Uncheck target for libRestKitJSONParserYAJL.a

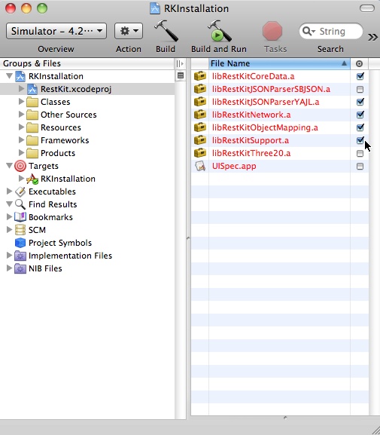pyautogui.click(x=360, y=102)
